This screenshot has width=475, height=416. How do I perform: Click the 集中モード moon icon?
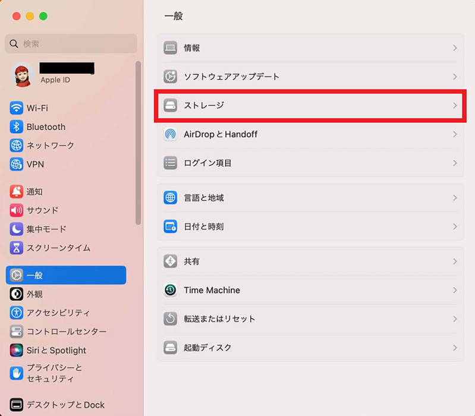coord(17,229)
